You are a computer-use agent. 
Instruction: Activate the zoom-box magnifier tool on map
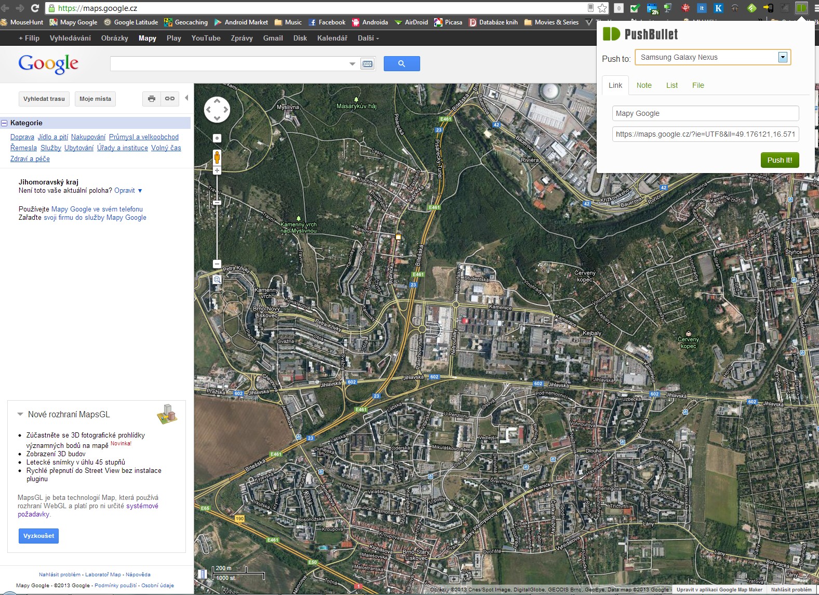(x=217, y=280)
